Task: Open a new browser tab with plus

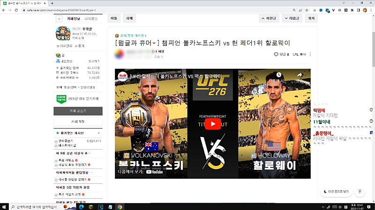Action: [x=52, y=3]
